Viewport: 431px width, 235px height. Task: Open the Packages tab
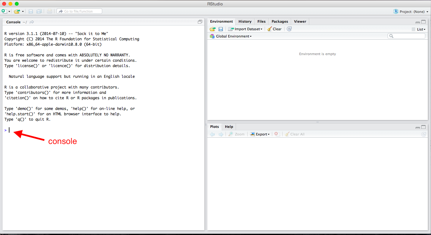pos(280,21)
